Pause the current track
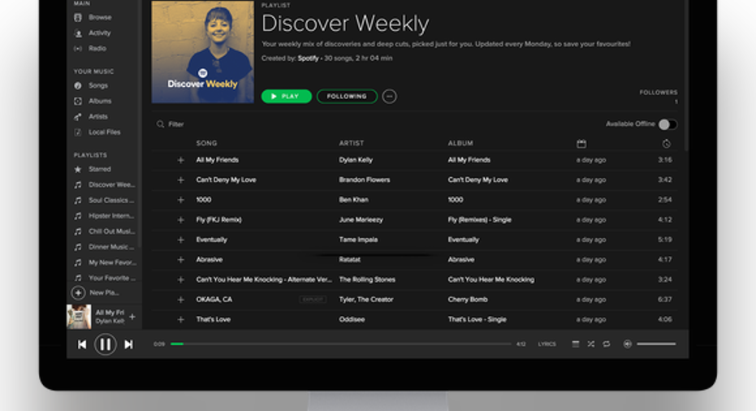Viewport: 756px width, 411px height. (x=105, y=344)
